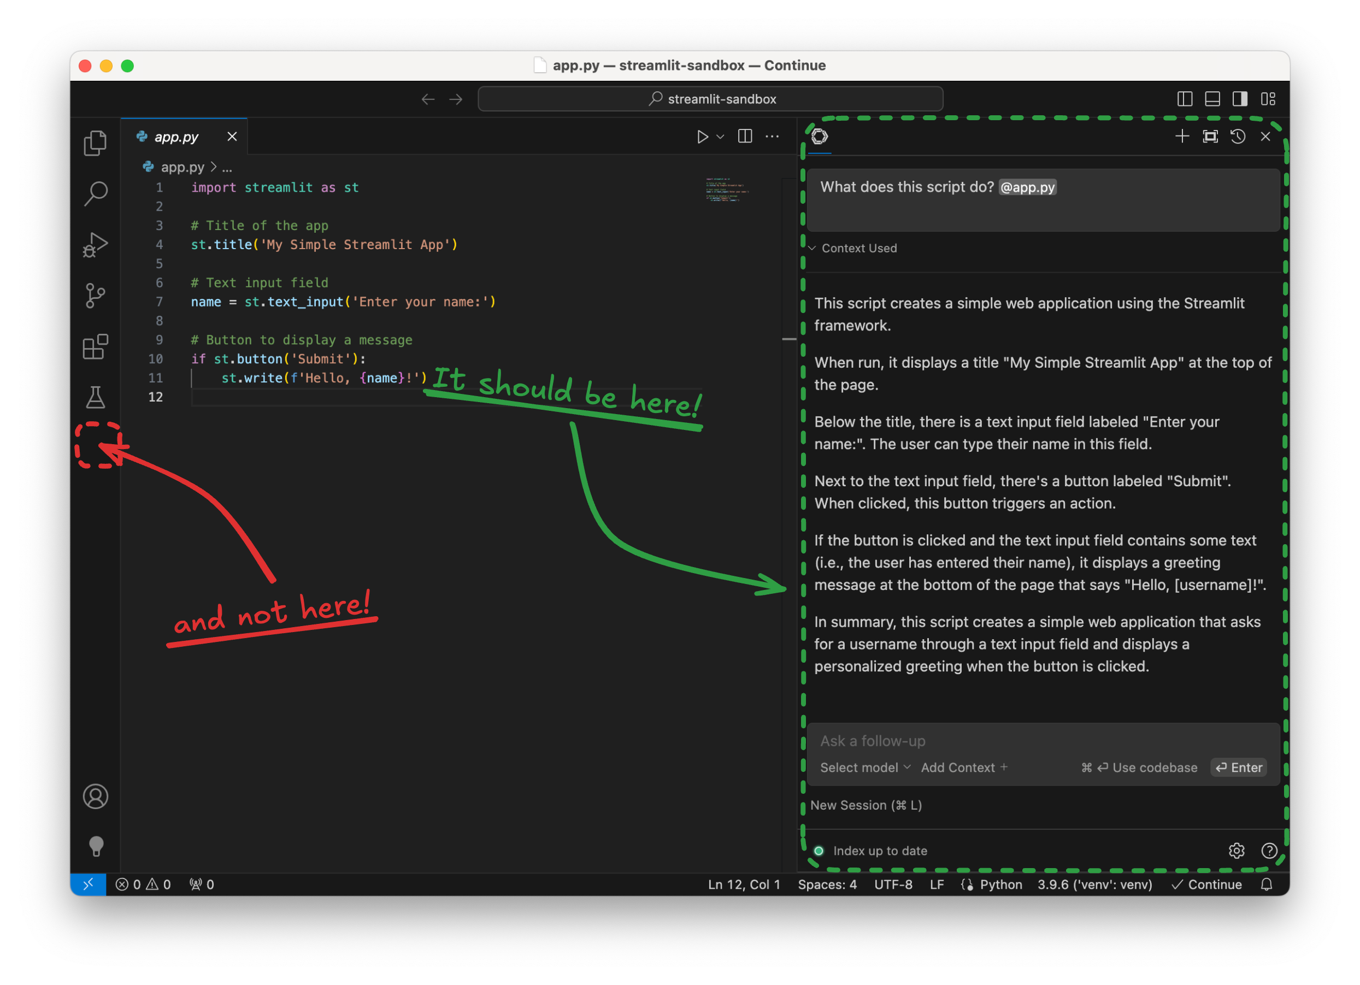Toggle the secondary side bar
The image size is (1360, 985).
1239,99
